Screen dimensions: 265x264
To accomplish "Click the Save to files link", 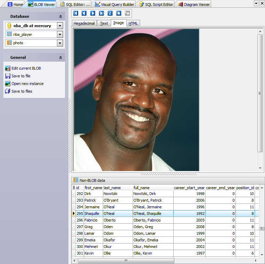I will click(x=22, y=91).
